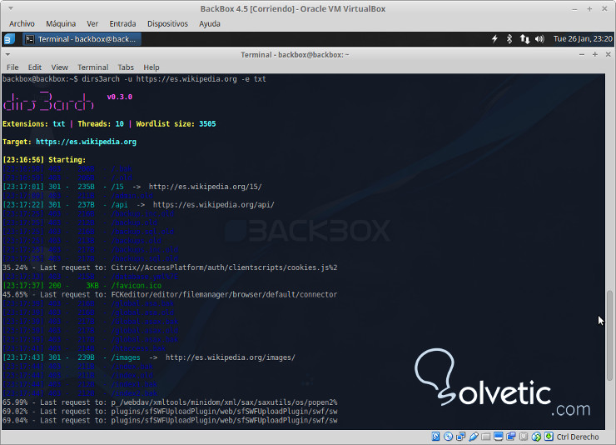Open the Bluetooth tray icon

509,38
